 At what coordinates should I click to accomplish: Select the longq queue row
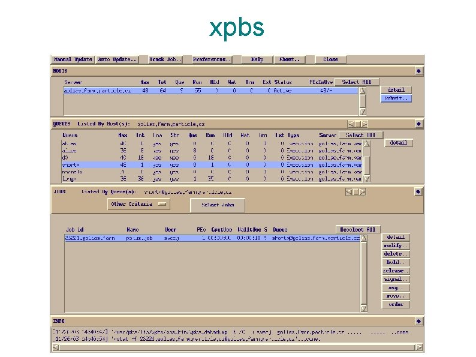212,179
